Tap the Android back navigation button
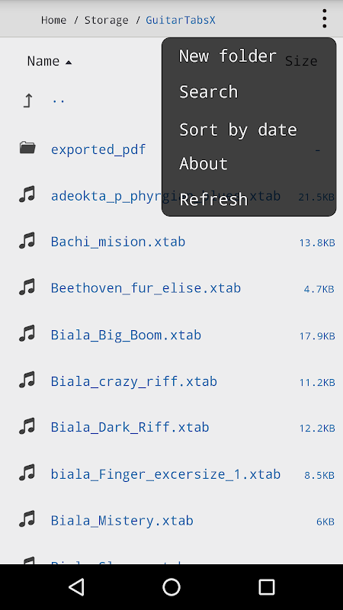343x610 pixels. [x=77, y=586]
